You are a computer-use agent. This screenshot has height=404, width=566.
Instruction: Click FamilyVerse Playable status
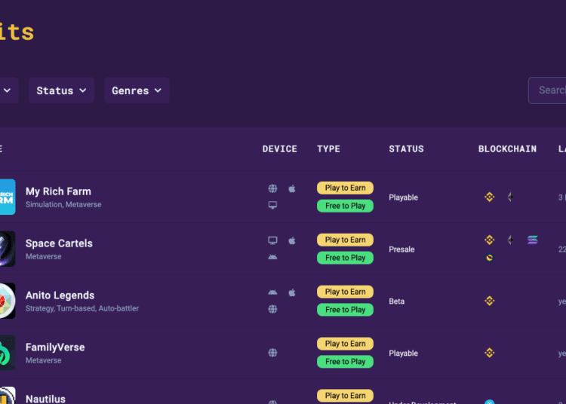(x=403, y=353)
